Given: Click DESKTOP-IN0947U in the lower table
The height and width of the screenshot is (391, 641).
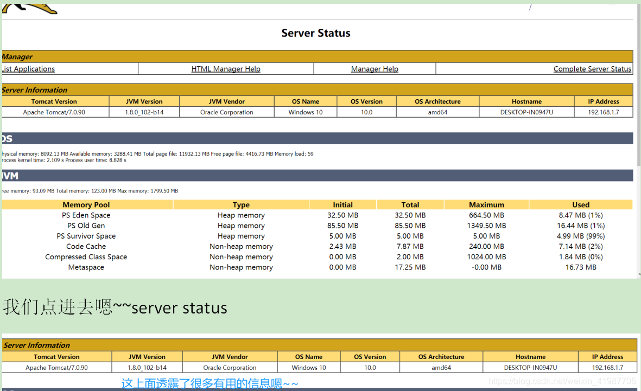Looking at the screenshot, I should (x=530, y=368).
